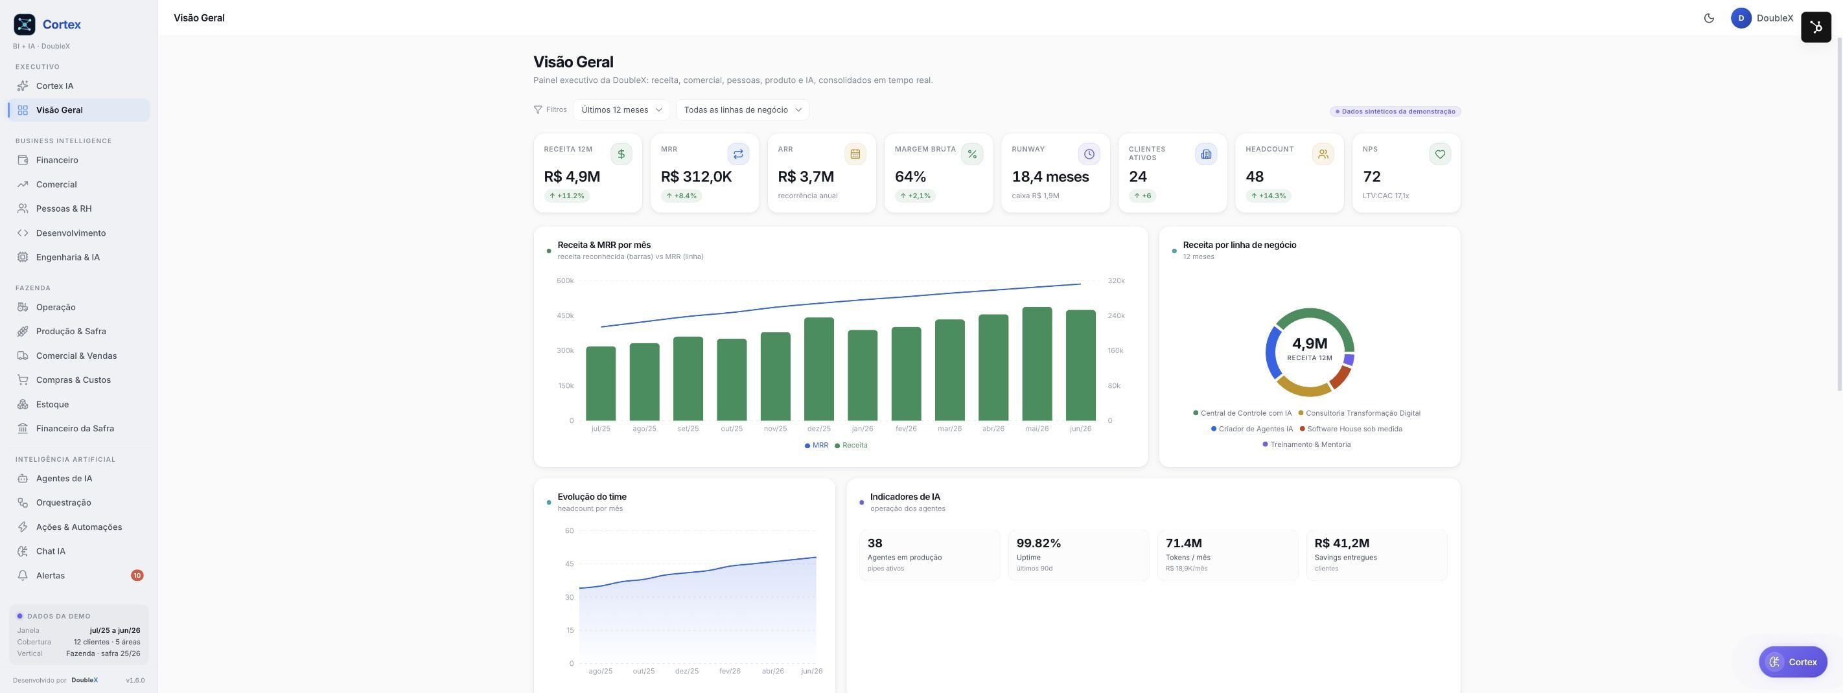Click the heart icon on NPS card
Viewport: 1843px width, 693px height.
coord(1440,155)
